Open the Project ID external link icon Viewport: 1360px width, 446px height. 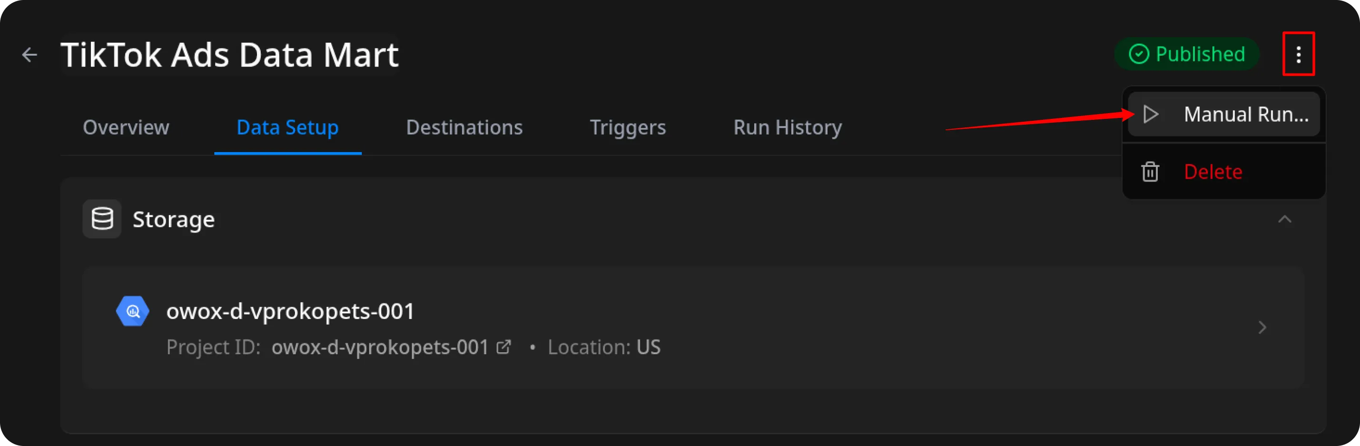click(x=503, y=347)
